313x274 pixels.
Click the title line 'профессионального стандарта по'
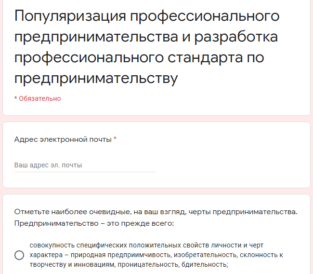(x=139, y=58)
